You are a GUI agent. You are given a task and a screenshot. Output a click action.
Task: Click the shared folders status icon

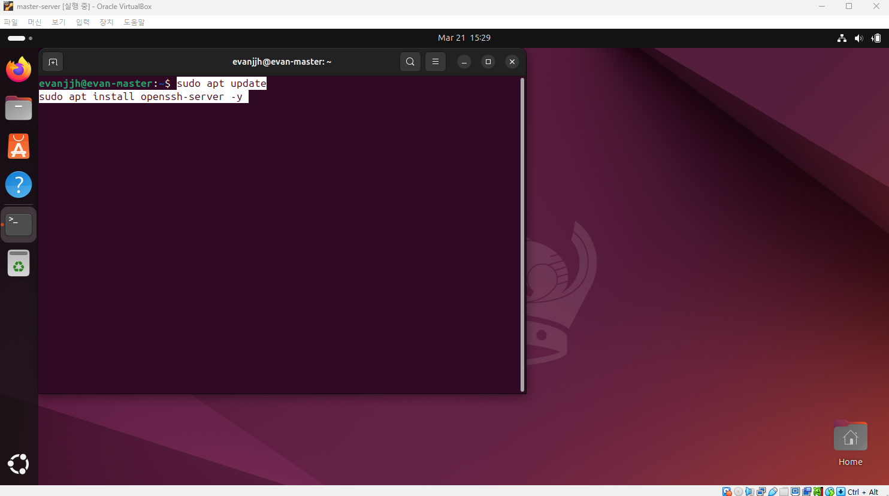[x=784, y=492]
